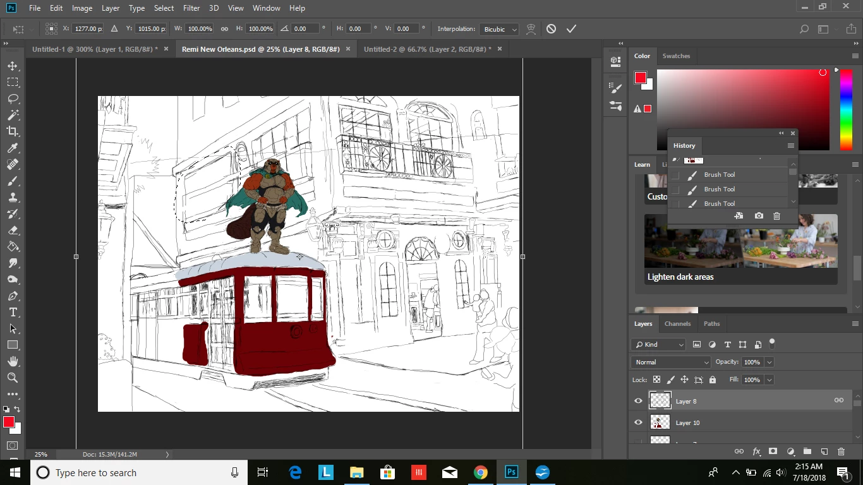The width and height of the screenshot is (863, 485).
Task: Expand the layer Opacity dropdown arrow
Action: pyautogui.click(x=769, y=362)
